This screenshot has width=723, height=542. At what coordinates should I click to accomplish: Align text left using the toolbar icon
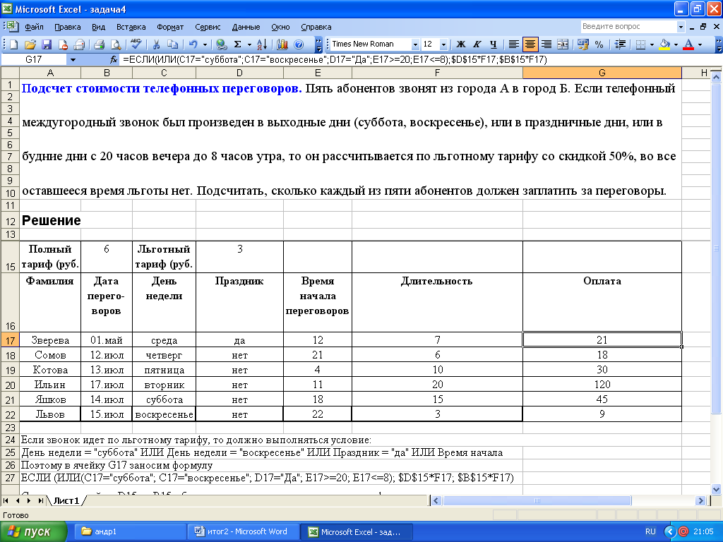coord(513,44)
